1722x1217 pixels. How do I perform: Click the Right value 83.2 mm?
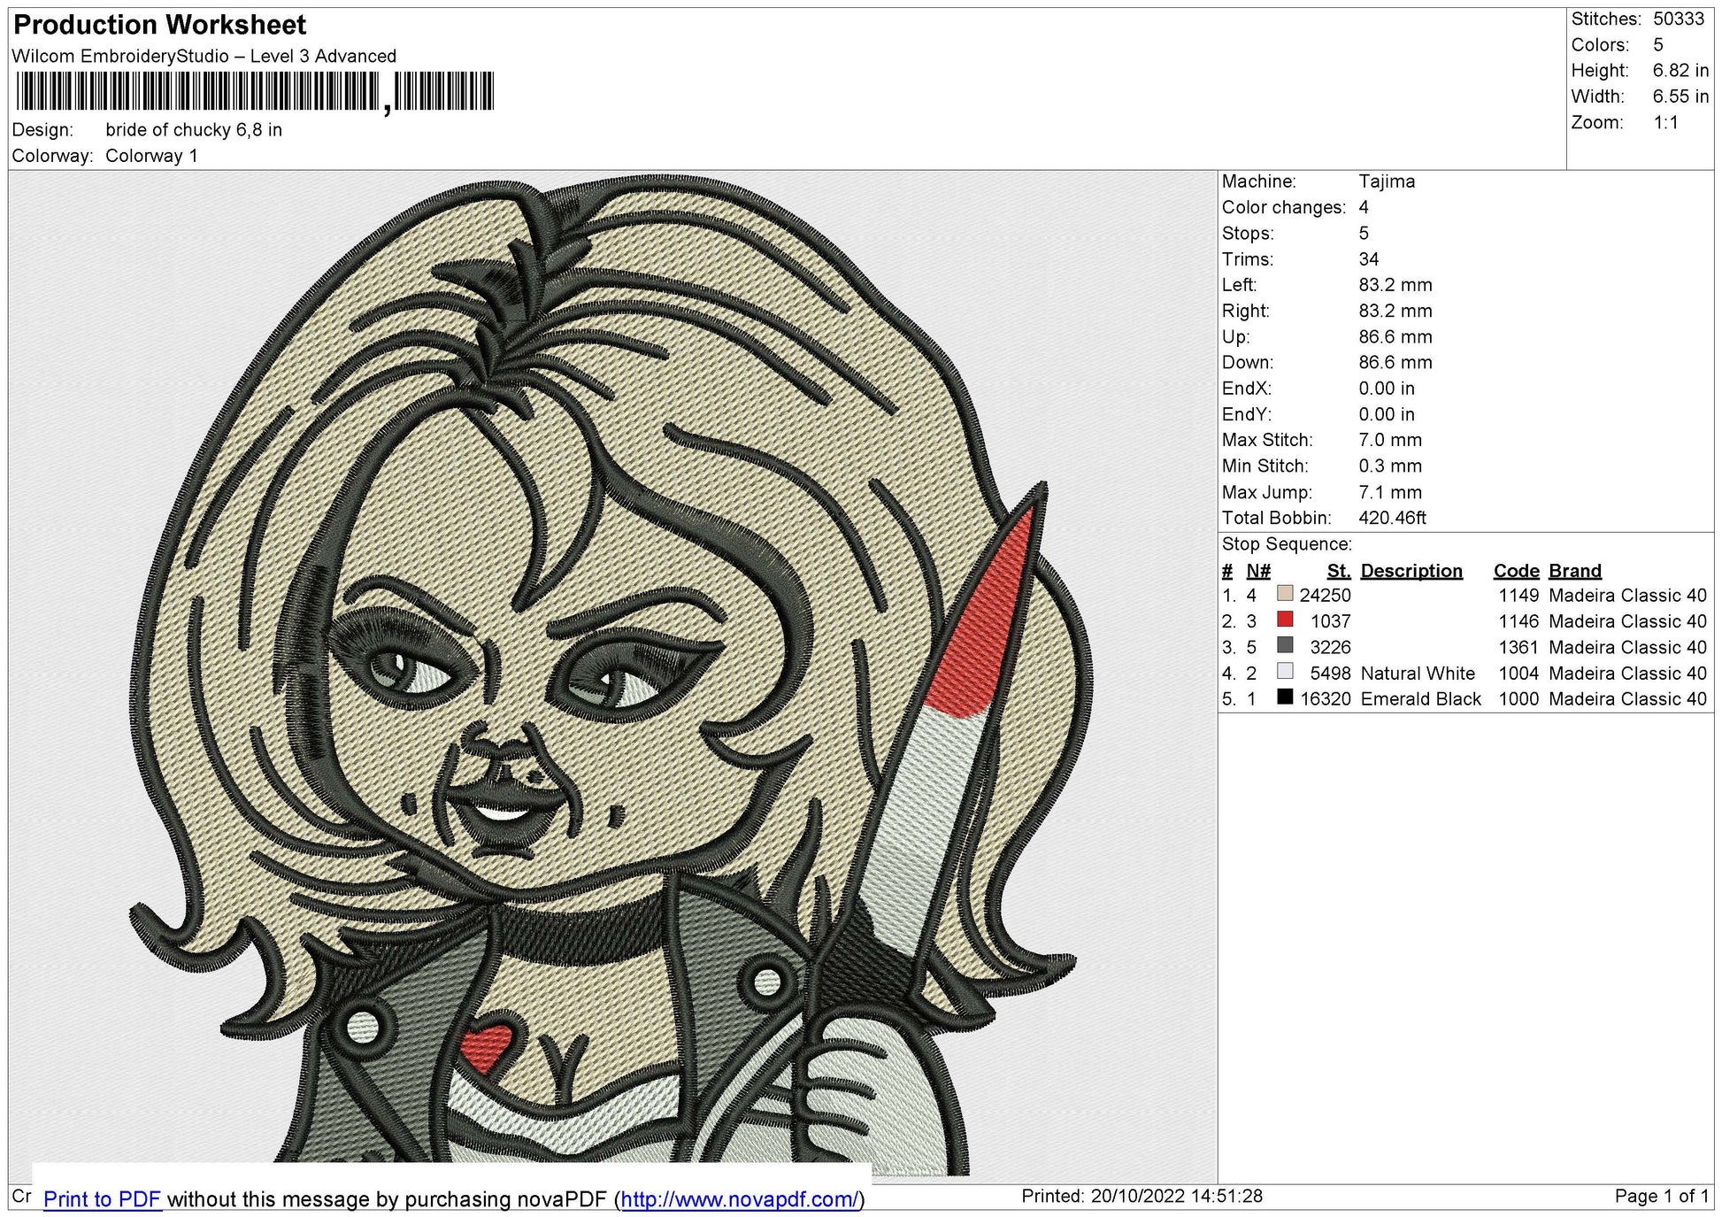click(1395, 311)
